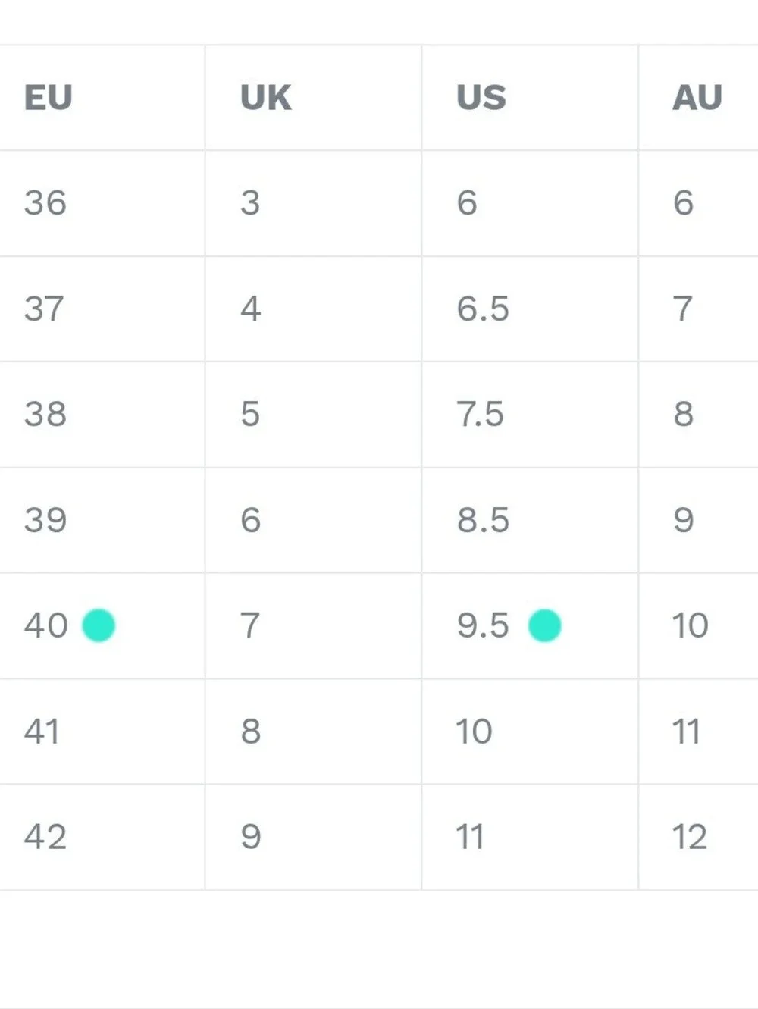This screenshot has width=758, height=1009.
Task: Click UK size 9 cell
Action: click(313, 837)
